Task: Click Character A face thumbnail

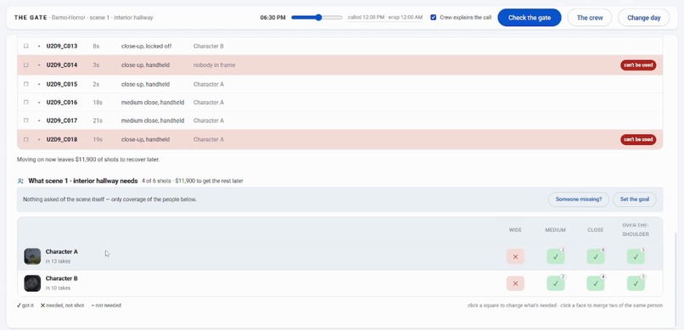Action: 32,256
